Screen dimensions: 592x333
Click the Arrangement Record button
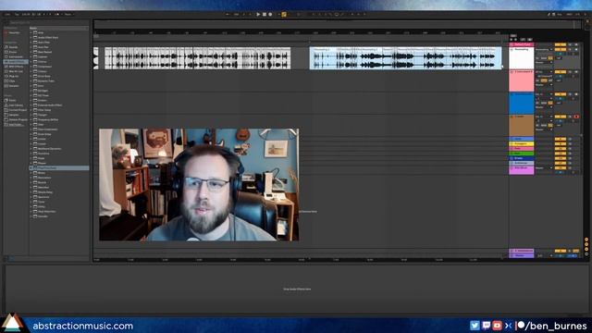(270, 15)
